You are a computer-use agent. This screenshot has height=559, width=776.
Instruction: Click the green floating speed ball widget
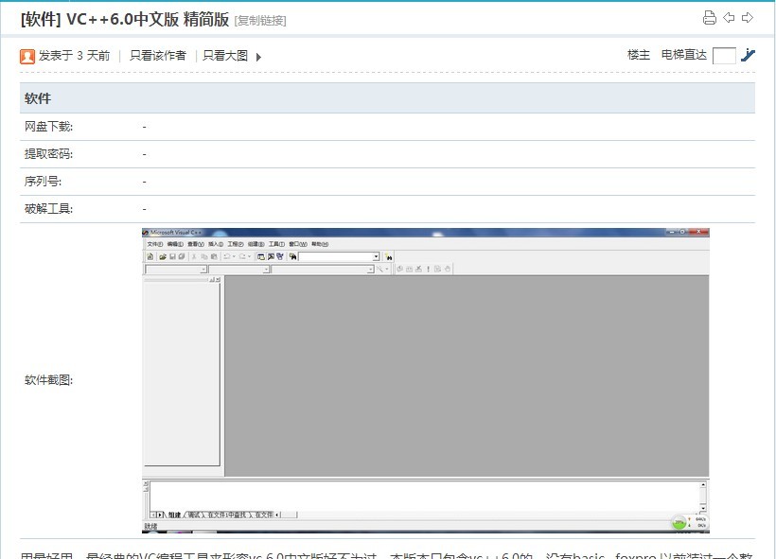[679, 522]
